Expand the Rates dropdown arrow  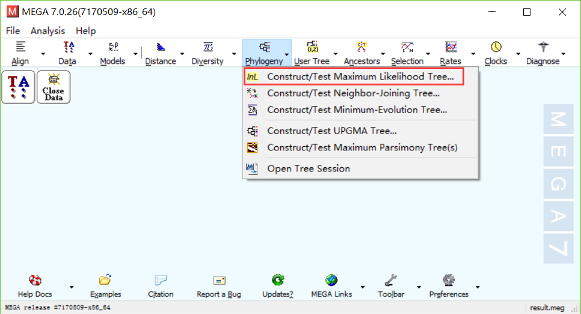coord(473,54)
